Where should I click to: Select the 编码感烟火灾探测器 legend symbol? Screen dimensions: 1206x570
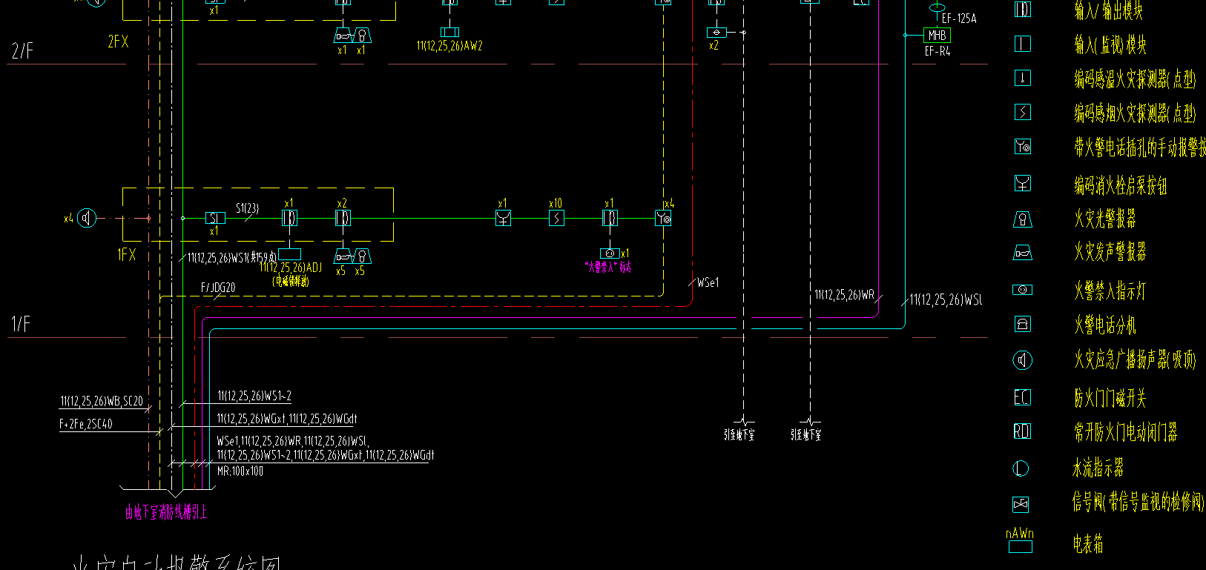pyautogui.click(x=1023, y=112)
